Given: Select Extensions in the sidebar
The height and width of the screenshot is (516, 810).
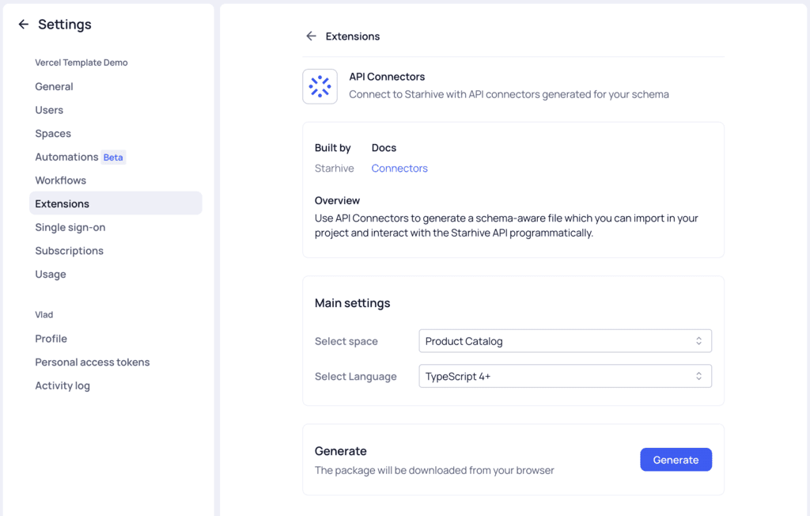Looking at the screenshot, I should (115, 203).
